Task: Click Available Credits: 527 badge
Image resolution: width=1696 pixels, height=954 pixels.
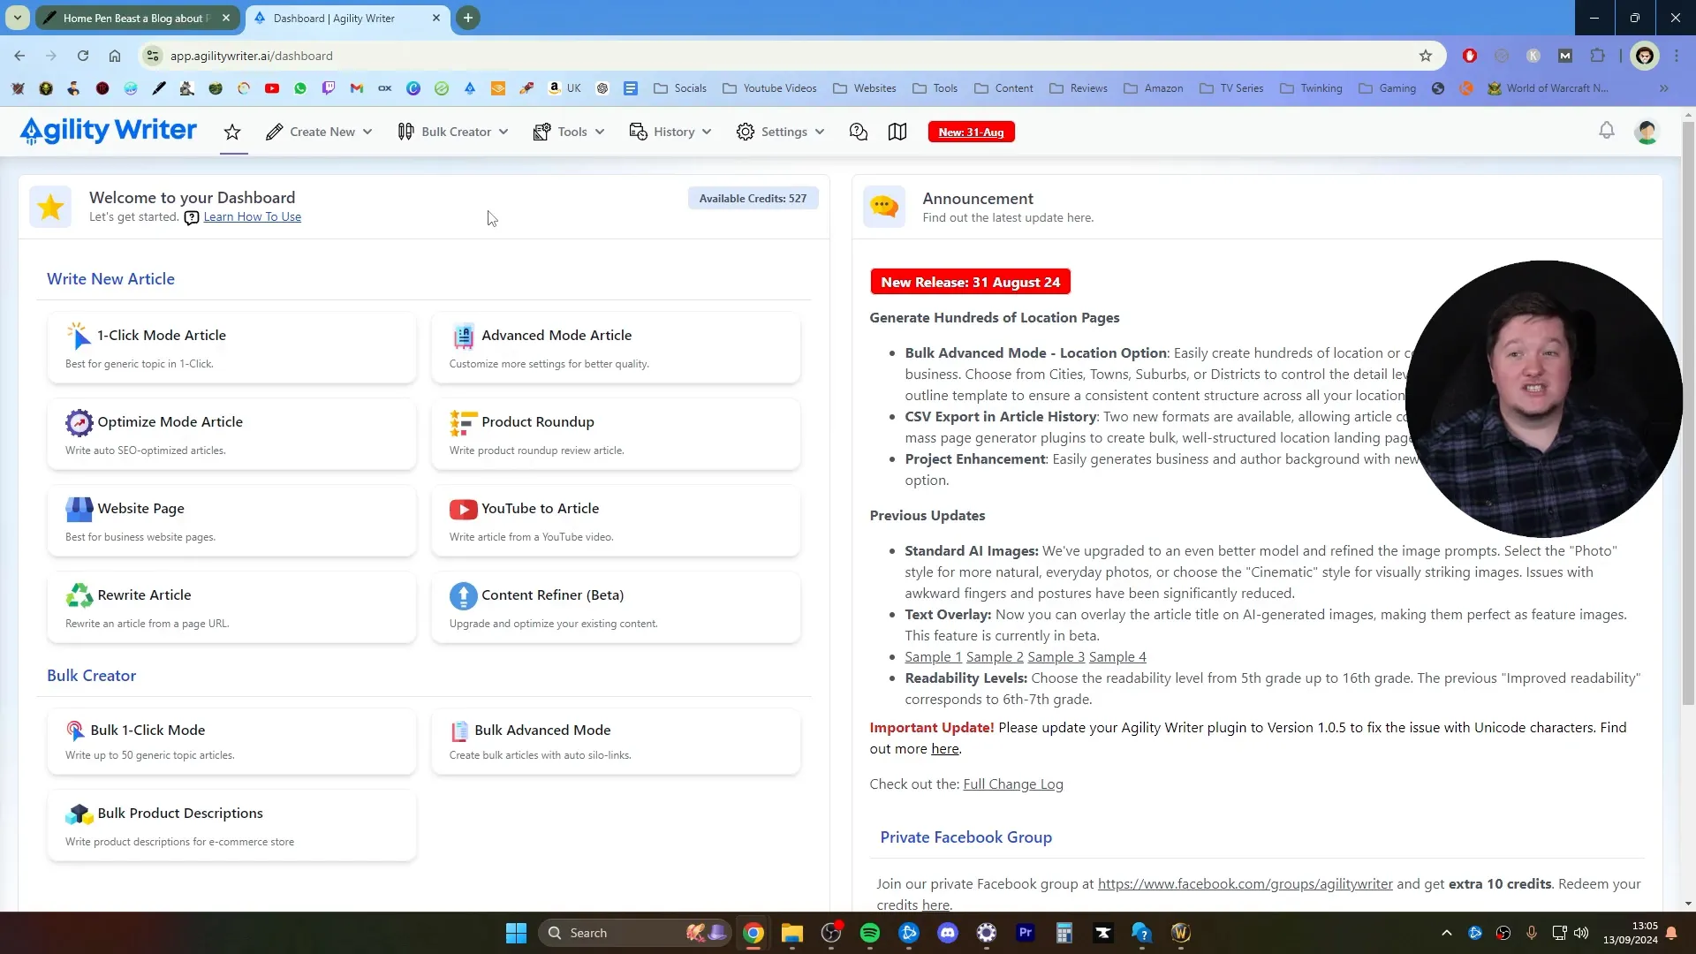Action: tap(753, 199)
